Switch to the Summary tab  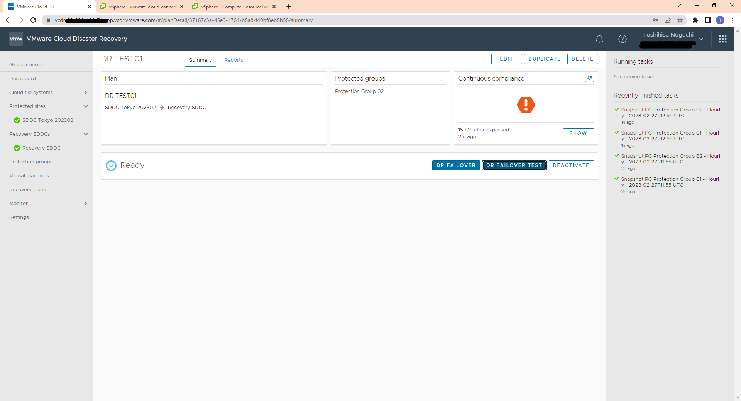(200, 60)
